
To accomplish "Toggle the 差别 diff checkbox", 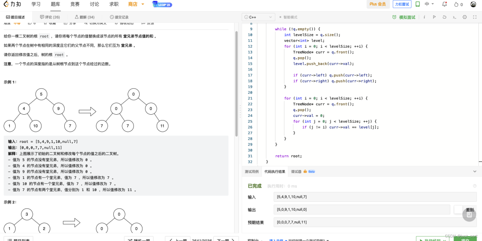I will (x=458, y=210).
